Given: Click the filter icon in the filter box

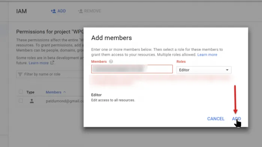Looking at the screenshot, I should coord(20,74).
